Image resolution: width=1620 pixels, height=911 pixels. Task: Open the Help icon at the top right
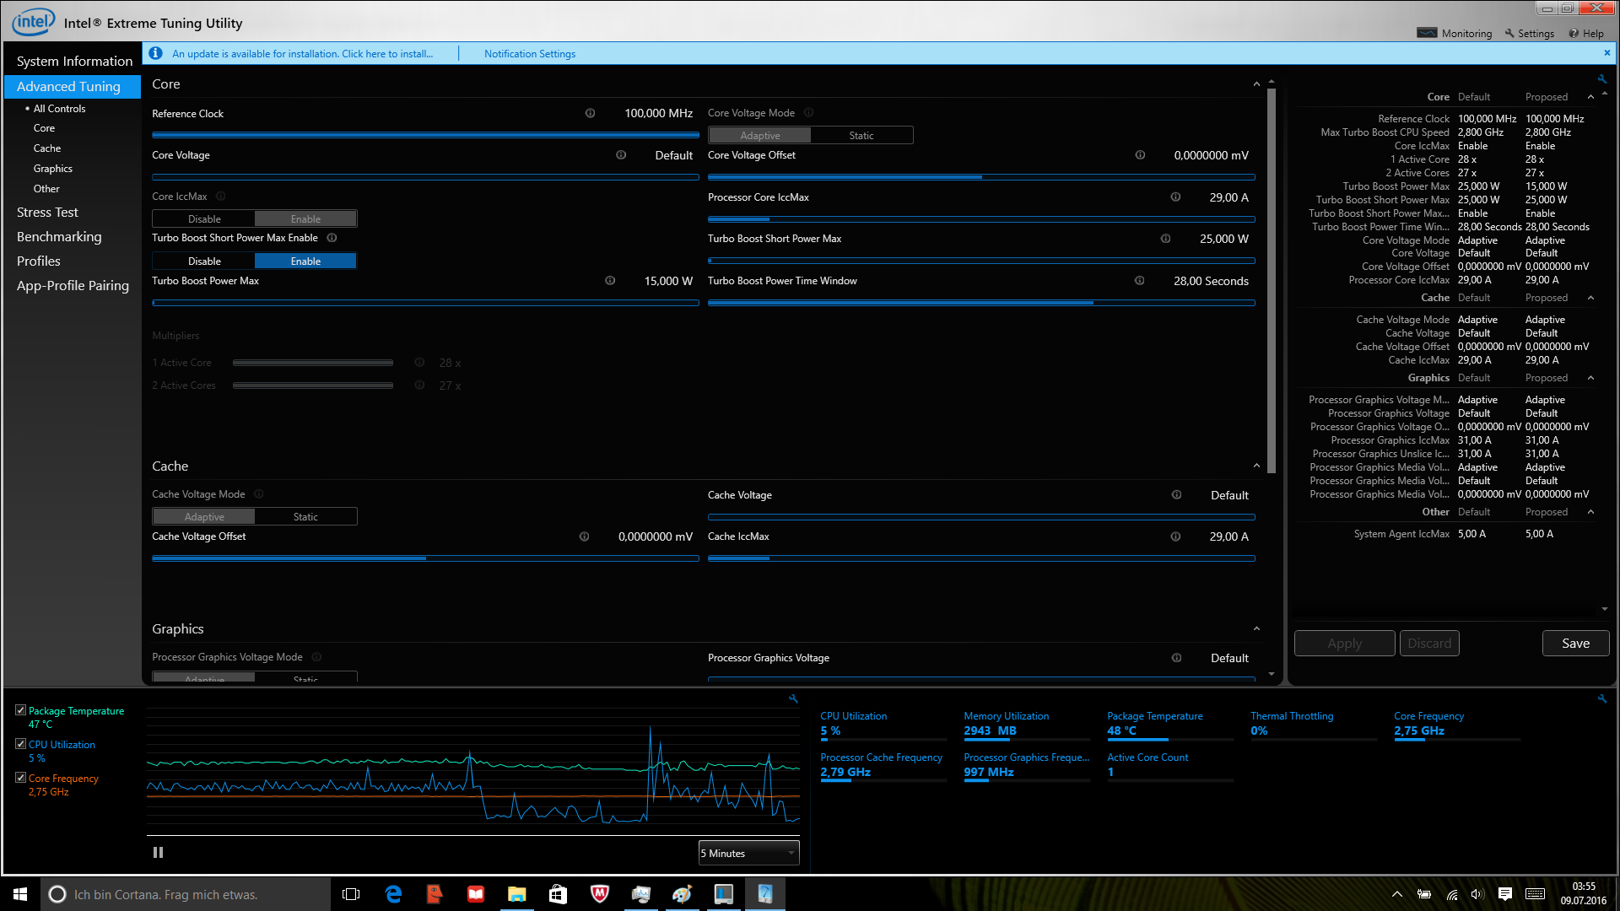[x=1585, y=34]
